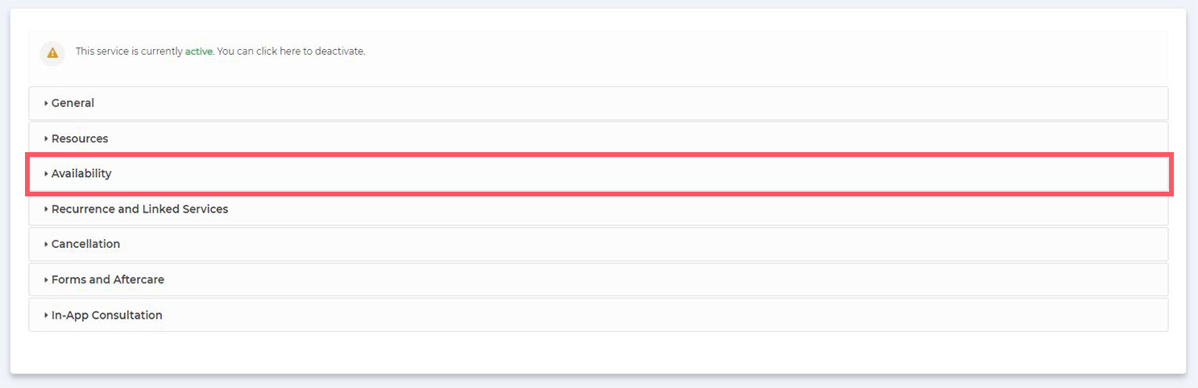
Task: Click the "click here to deactivate" link
Action: click(x=310, y=52)
